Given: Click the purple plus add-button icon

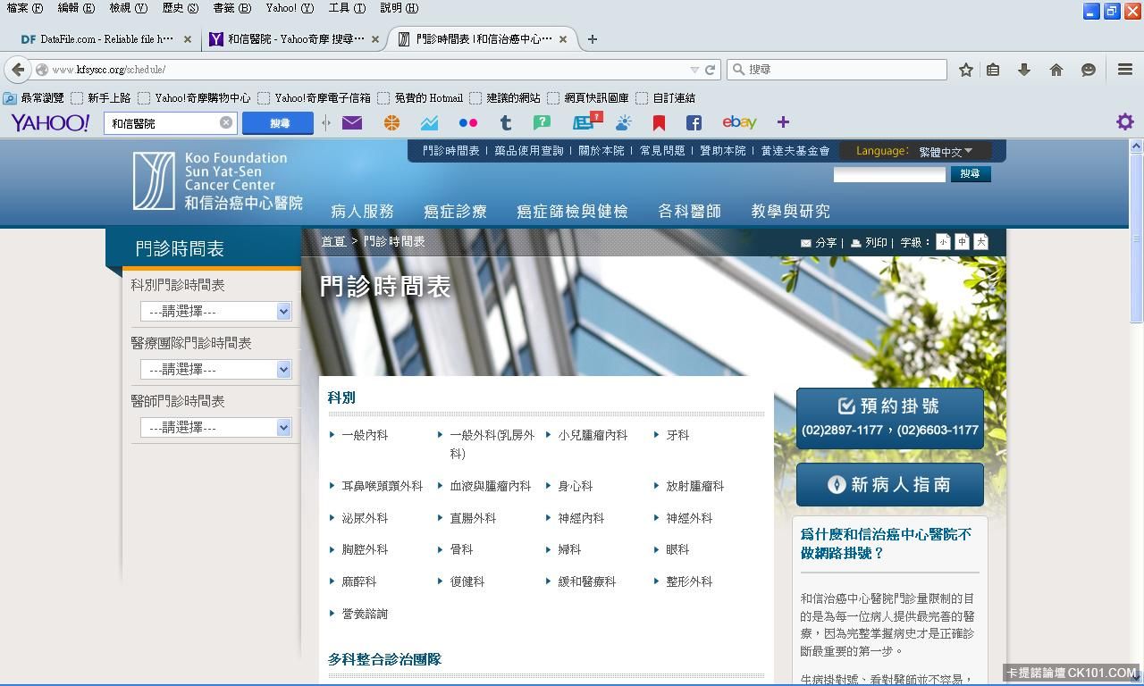Looking at the screenshot, I should coord(783,122).
